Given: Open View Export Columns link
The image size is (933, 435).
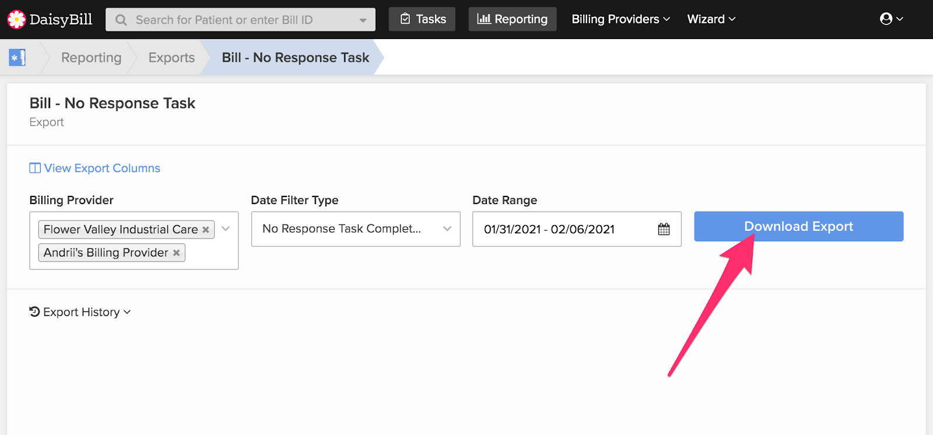Looking at the screenshot, I should click(95, 168).
